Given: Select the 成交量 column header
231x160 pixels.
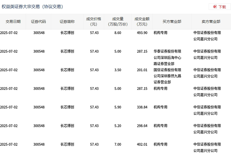Looking at the screenshot, I should [118, 22].
